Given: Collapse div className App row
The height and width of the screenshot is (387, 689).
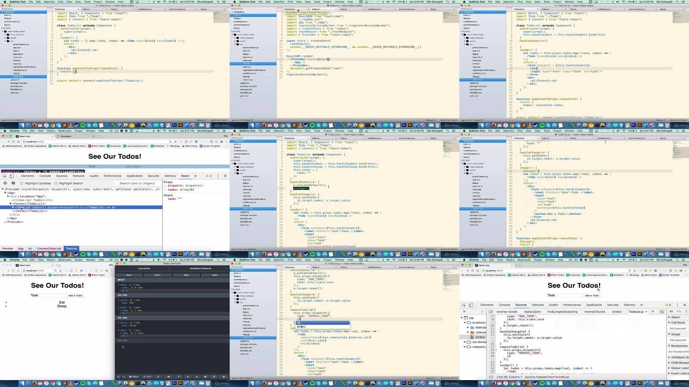Looking at the screenshot, I should click(9, 196).
